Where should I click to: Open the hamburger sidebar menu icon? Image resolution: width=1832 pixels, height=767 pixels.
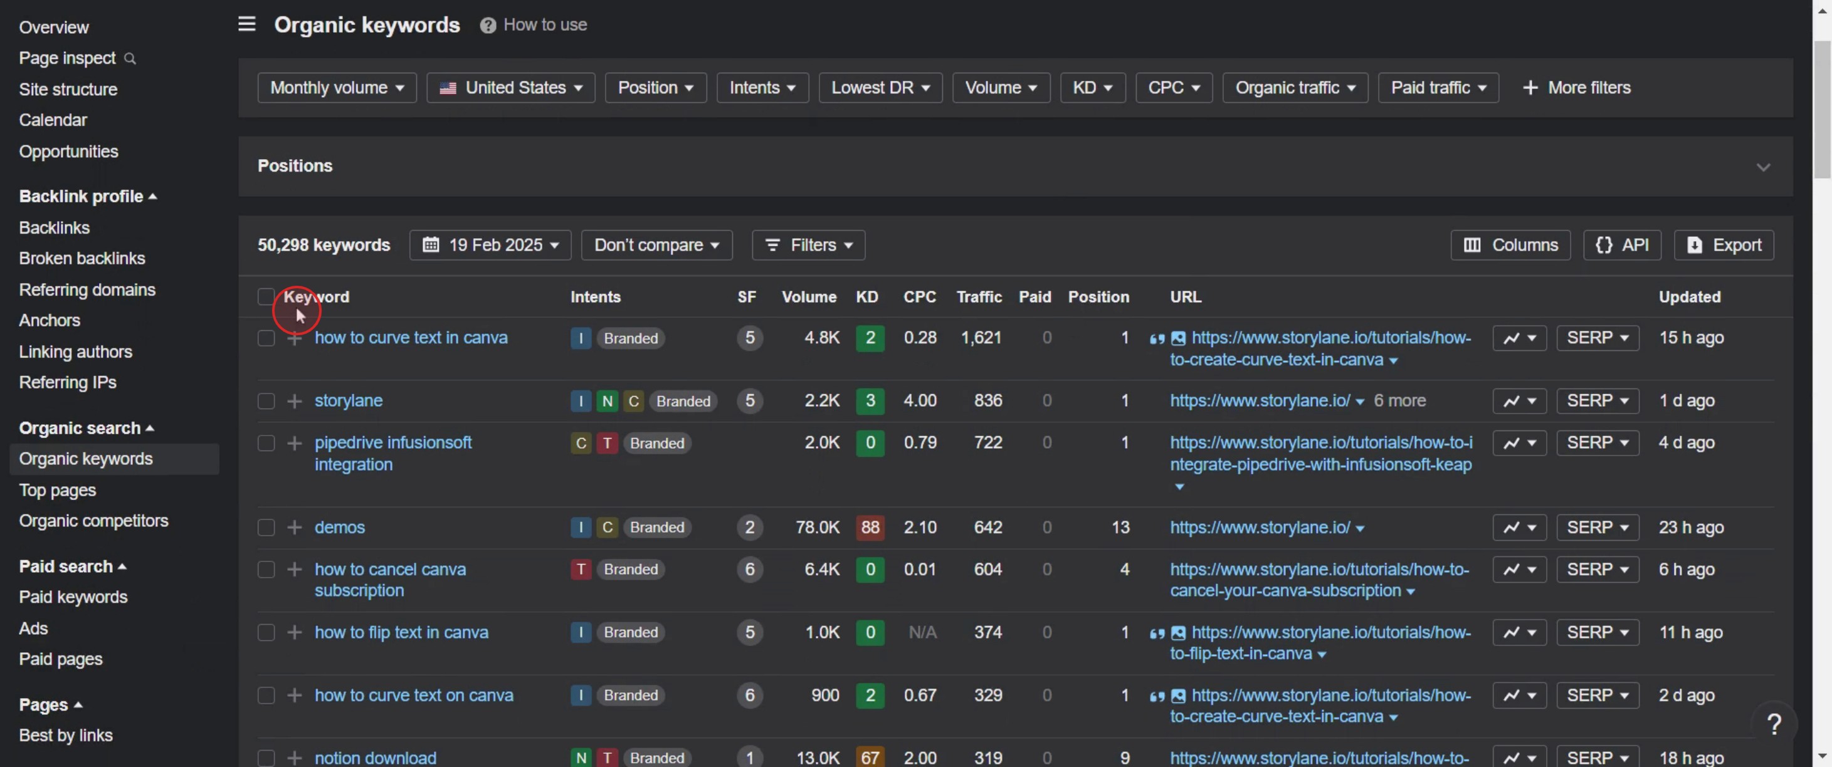[247, 24]
